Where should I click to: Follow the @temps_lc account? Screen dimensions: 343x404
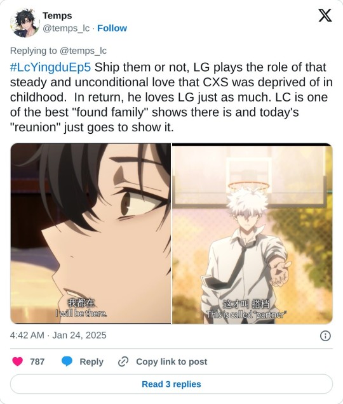(112, 28)
